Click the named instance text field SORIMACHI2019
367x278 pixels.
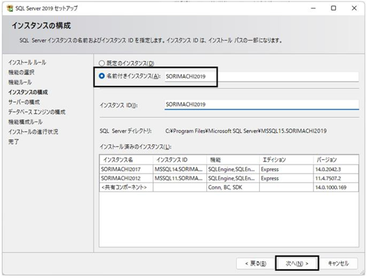261,77
